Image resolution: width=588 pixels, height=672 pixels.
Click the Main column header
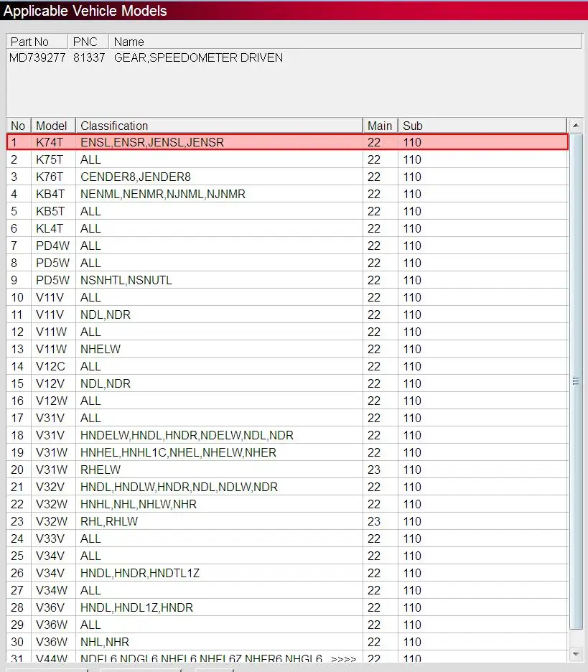pos(380,126)
